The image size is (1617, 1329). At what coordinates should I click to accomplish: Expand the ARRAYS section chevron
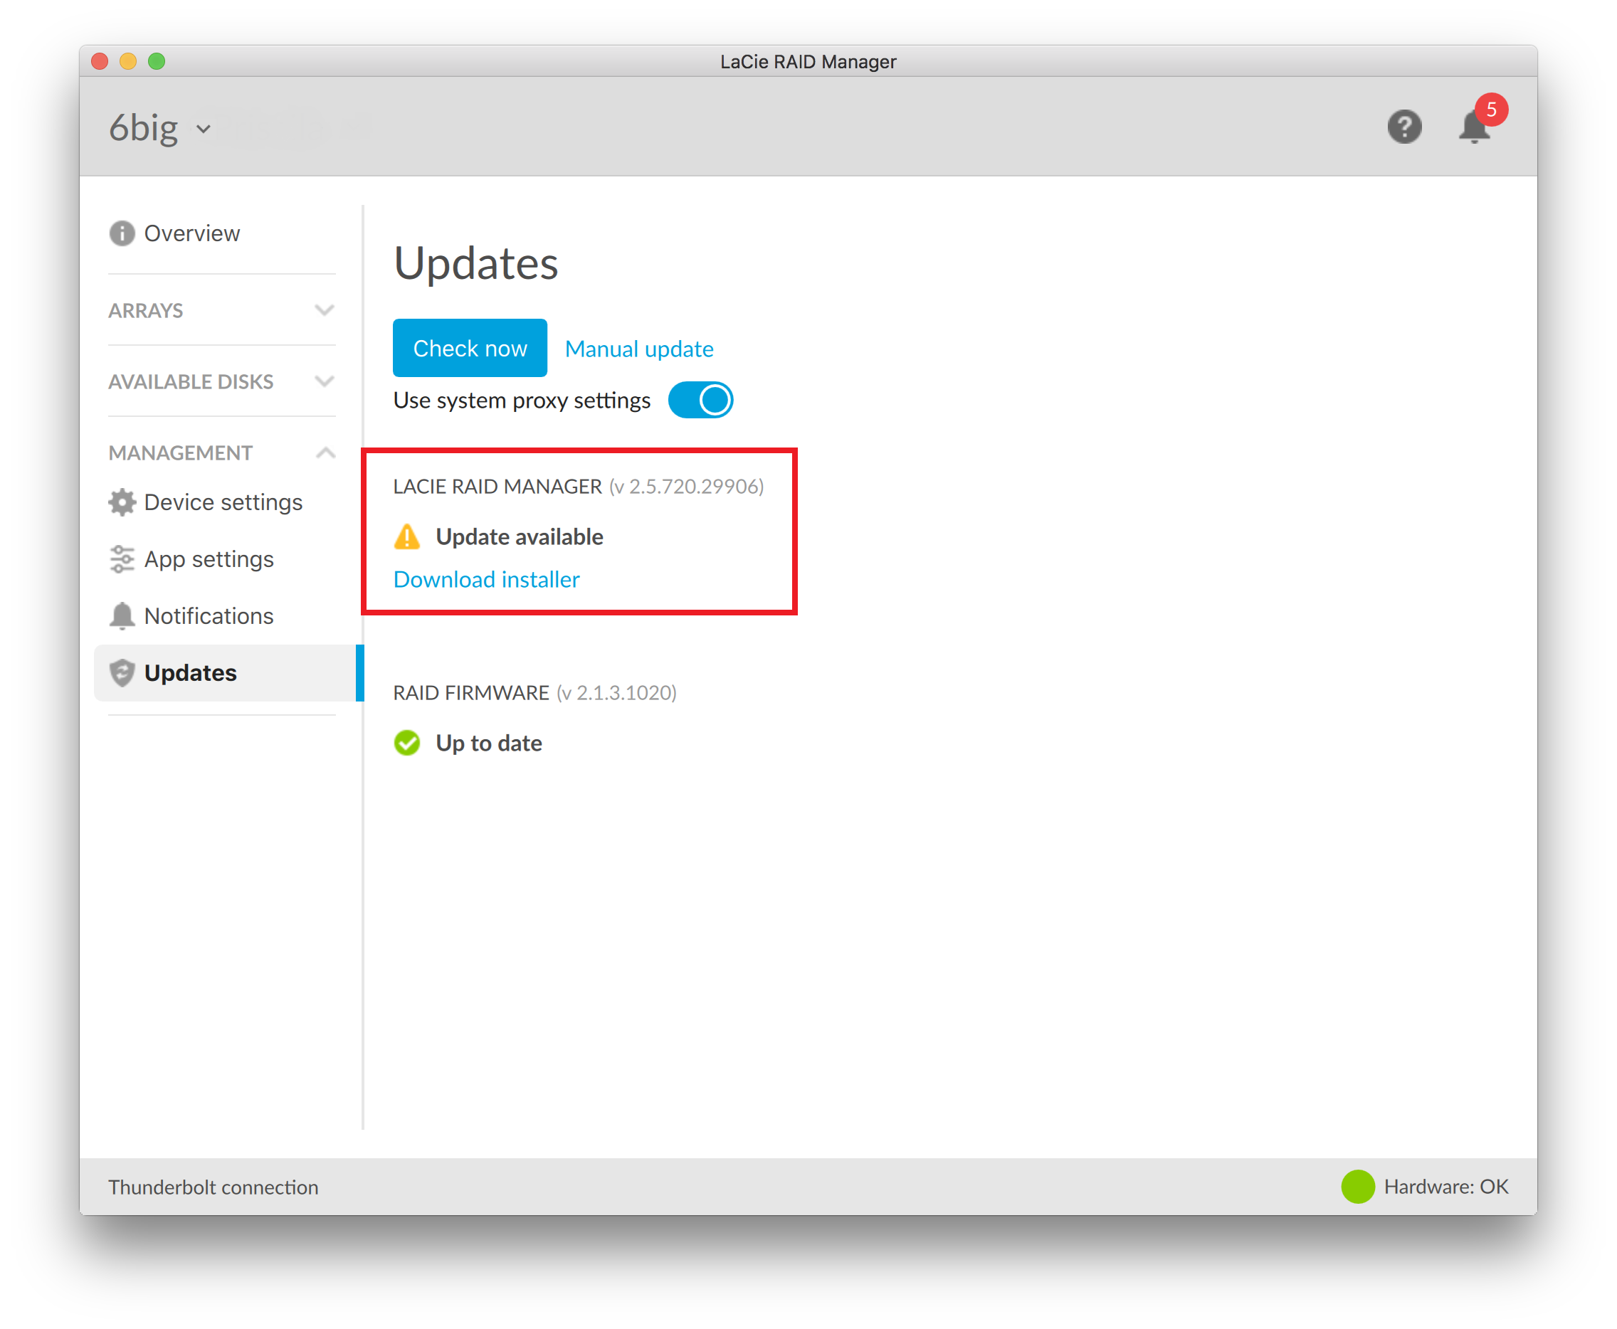[x=325, y=310]
